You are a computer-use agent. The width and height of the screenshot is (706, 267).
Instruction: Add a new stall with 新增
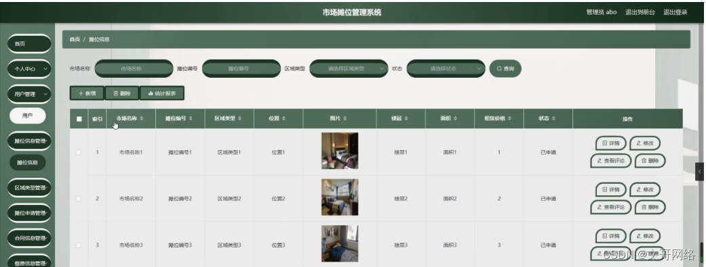(x=87, y=93)
